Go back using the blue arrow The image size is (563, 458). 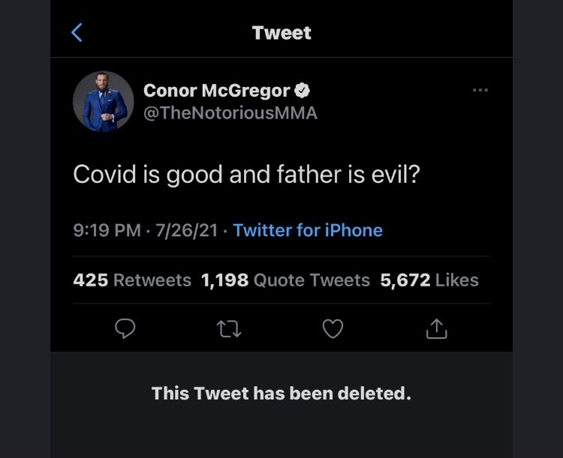tap(76, 32)
